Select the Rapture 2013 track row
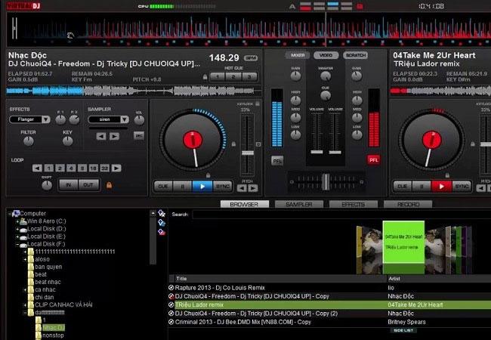491x340 pixels. 329,288
